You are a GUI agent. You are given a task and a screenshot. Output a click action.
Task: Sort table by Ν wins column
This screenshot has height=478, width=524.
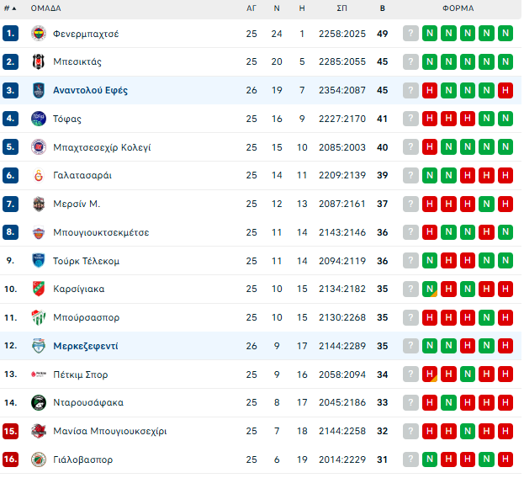click(277, 8)
